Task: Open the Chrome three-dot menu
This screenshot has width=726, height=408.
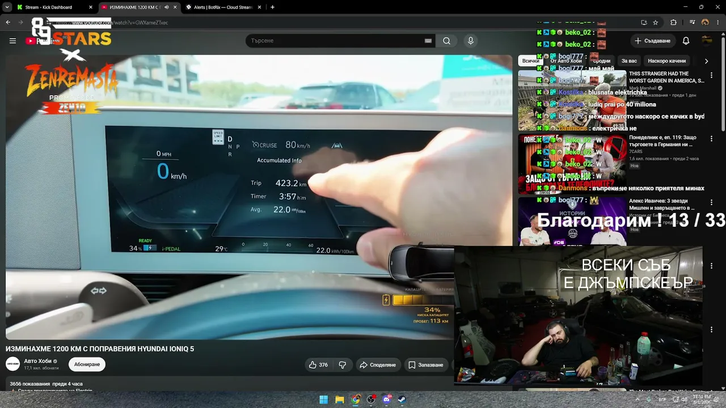Action: pyautogui.click(x=717, y=23)
